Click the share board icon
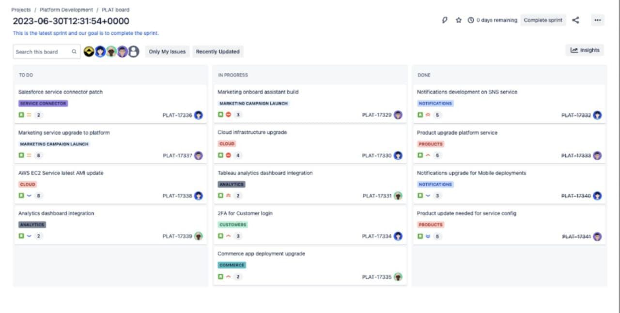The image size is (620, 313). pos(576,20)
